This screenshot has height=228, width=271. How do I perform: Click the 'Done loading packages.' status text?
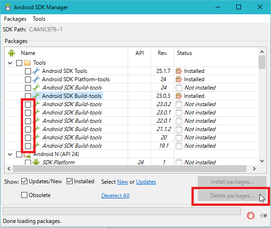(x=32, y=221)
